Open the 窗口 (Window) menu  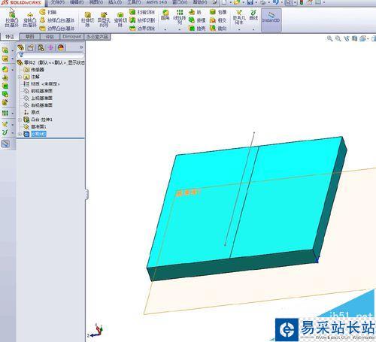click(x=180, y=2)
